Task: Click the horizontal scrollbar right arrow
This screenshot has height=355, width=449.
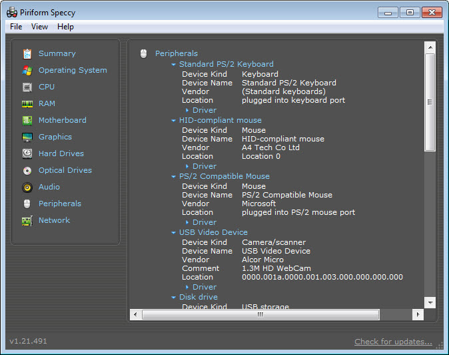Action: pos(418,314)
